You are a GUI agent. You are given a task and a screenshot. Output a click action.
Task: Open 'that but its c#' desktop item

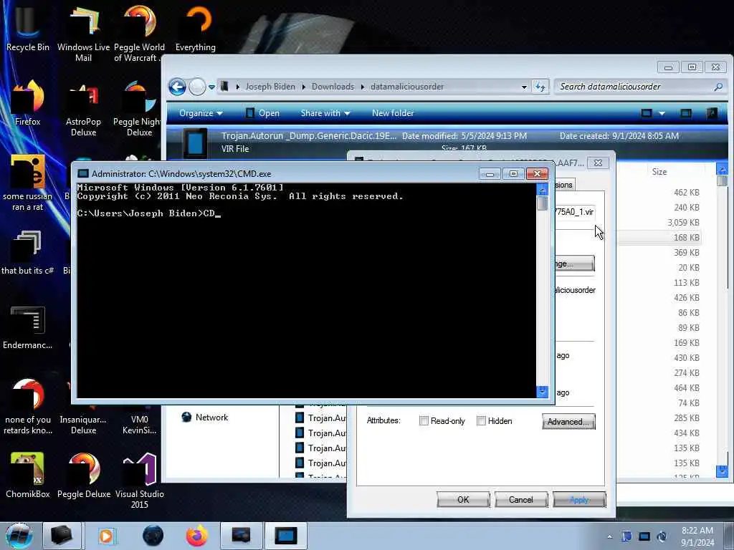point(28,251)
